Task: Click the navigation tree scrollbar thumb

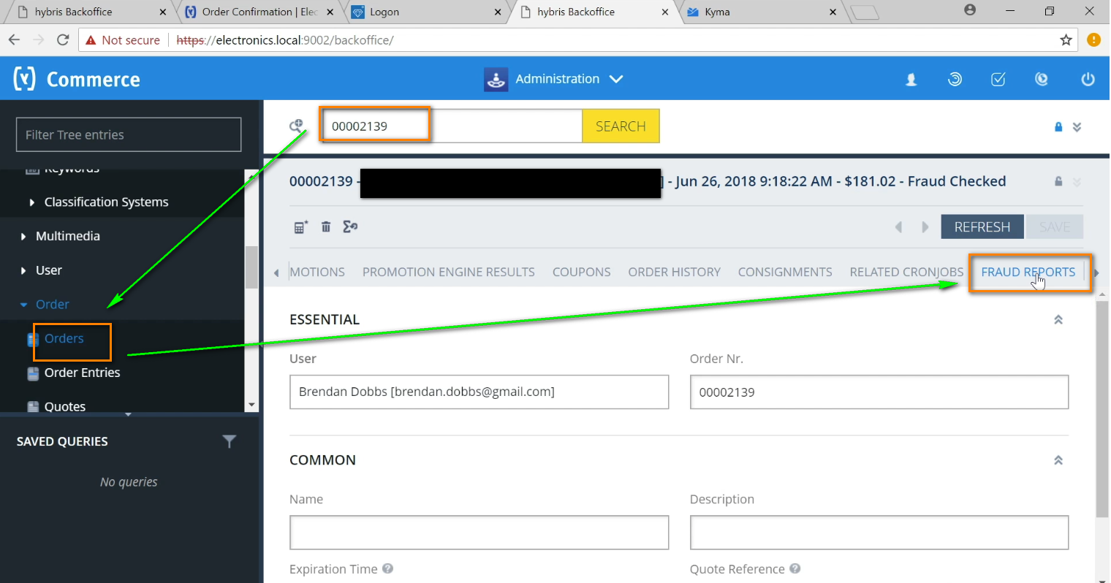Action: click(251, 267)
